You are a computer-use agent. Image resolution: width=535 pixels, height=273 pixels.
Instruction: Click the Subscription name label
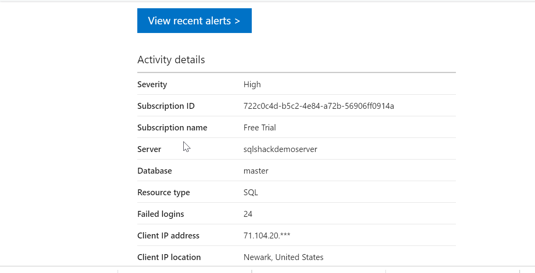pyautogui.click(x=172, y=128)
